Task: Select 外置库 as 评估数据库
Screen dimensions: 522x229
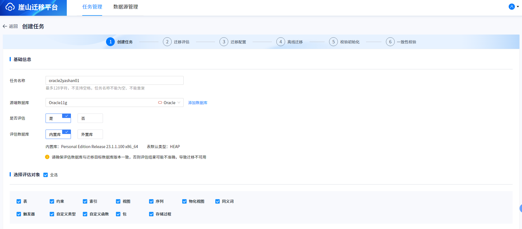Action: (90, 134)
